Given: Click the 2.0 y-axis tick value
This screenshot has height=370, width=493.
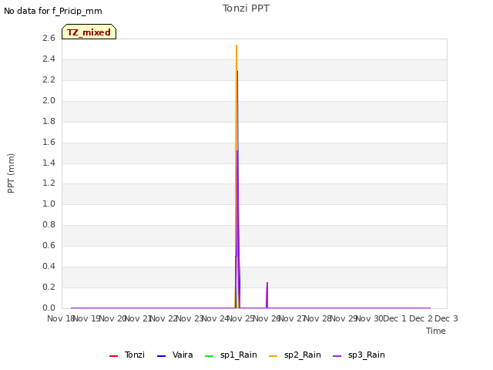Looking at the screenshot, I should [x=49, y=101].
